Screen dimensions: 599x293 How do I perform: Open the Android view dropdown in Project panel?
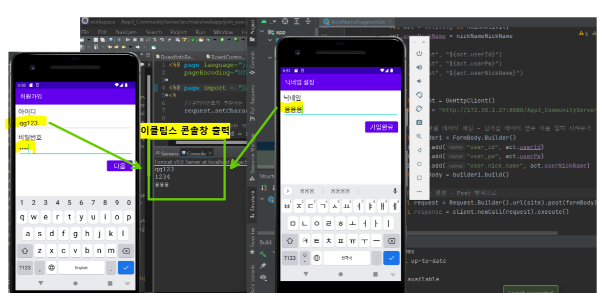[x=273, y=21]
